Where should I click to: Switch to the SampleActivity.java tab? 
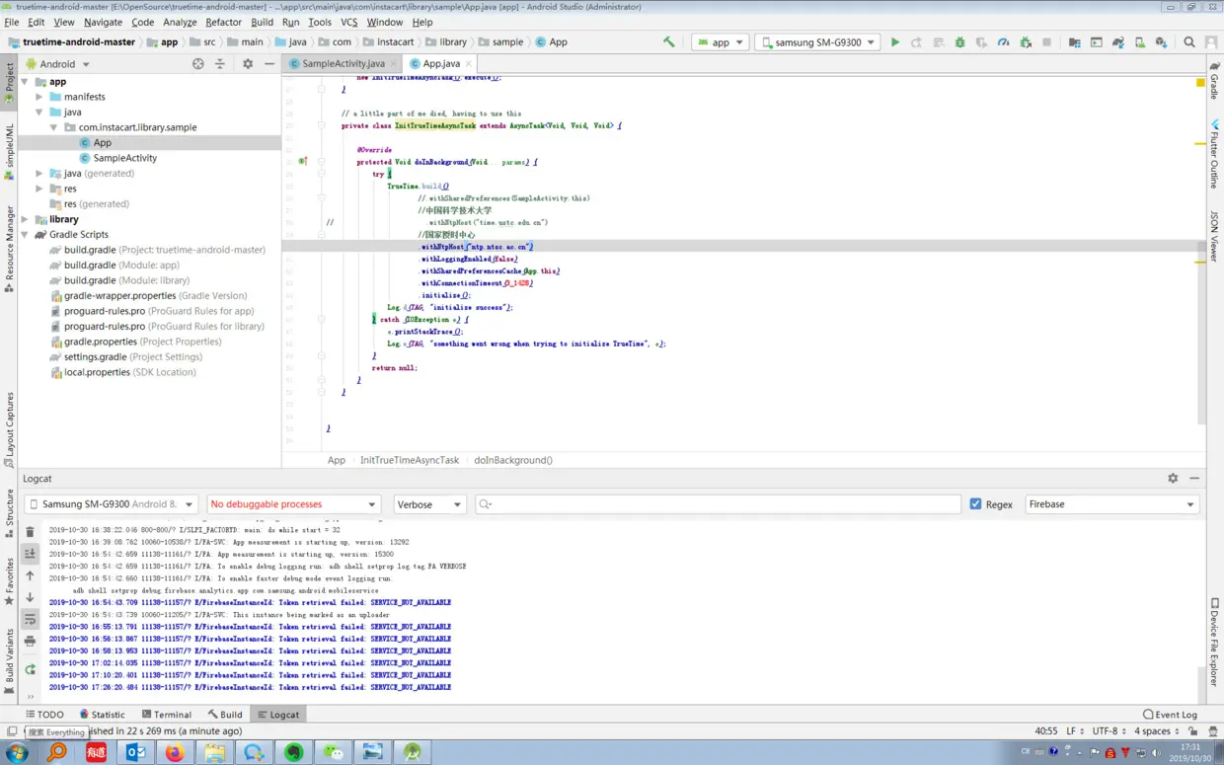[343, 63]
